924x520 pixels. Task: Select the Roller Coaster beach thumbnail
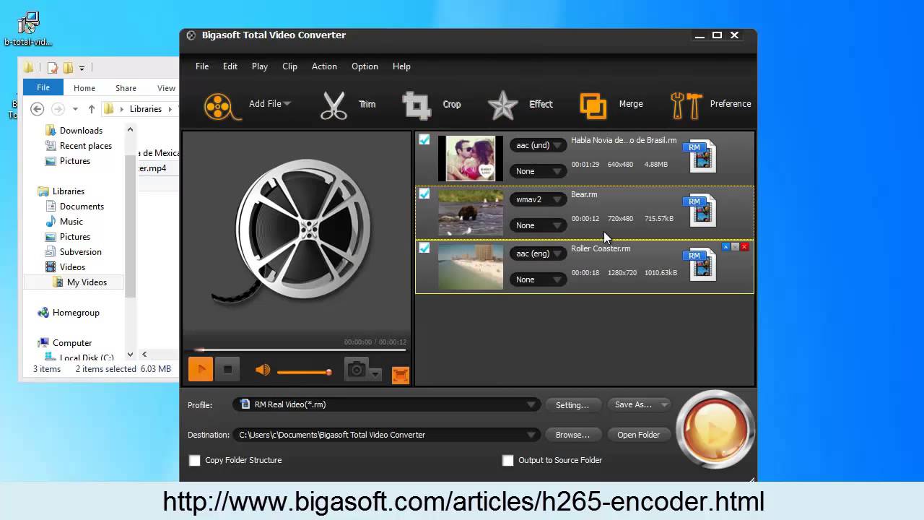[471, 266]
